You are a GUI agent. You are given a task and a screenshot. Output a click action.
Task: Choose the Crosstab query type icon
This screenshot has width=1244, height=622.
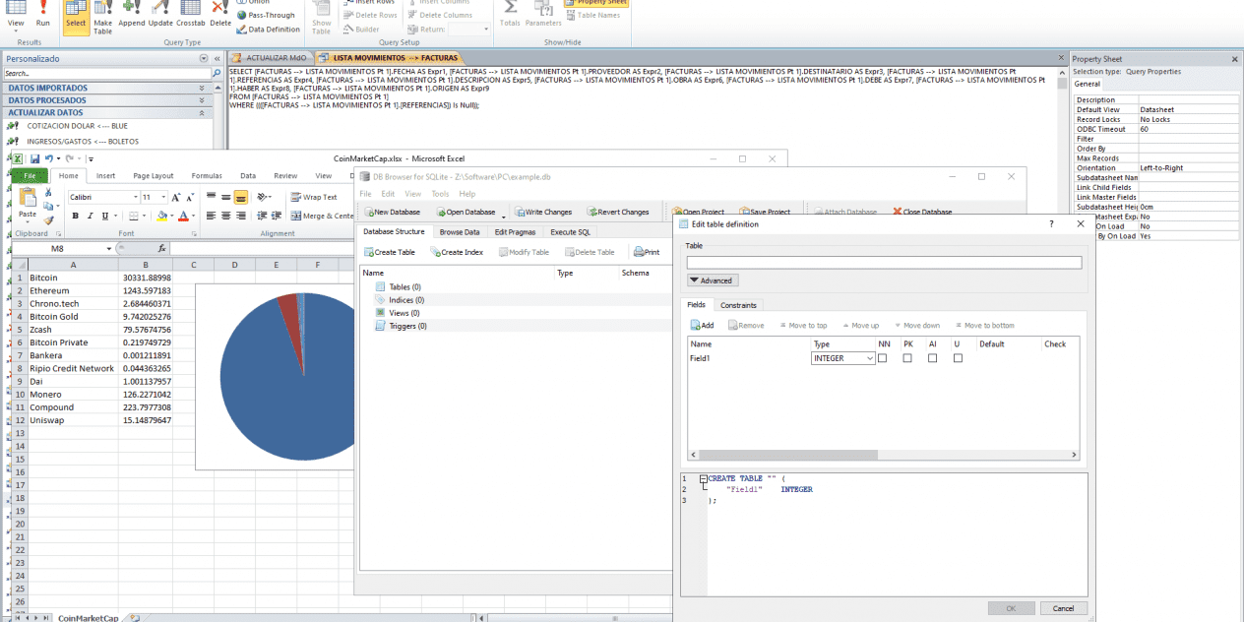tap(191, 15)
